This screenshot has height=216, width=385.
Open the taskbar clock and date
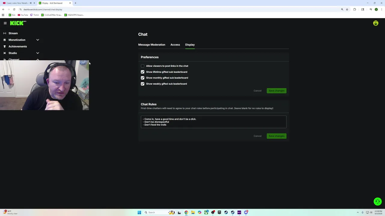pos(378,212)
